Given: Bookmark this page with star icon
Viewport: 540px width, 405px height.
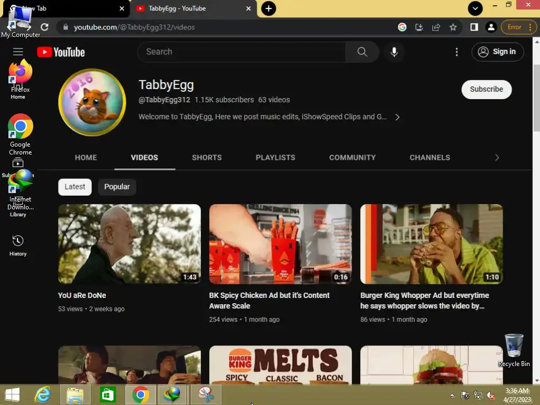Looking at the screenshot, I should tap(453, 27).
